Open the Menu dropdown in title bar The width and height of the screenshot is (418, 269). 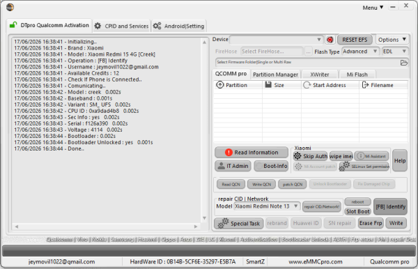[373, 8]
